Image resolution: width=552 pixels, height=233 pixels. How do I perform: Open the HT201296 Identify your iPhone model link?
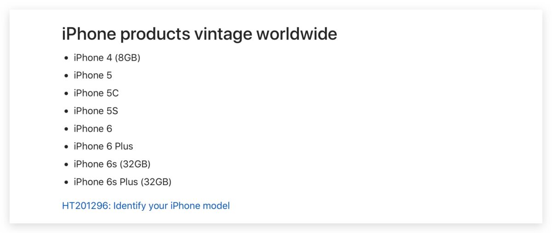pyautogui.click(x=146, y=205)
